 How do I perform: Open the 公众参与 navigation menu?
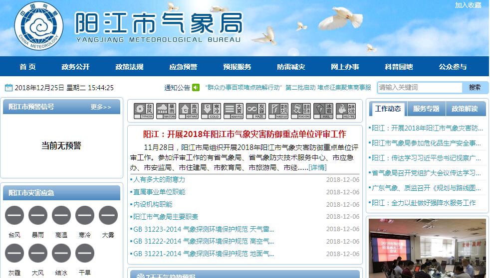coord(453,66)
